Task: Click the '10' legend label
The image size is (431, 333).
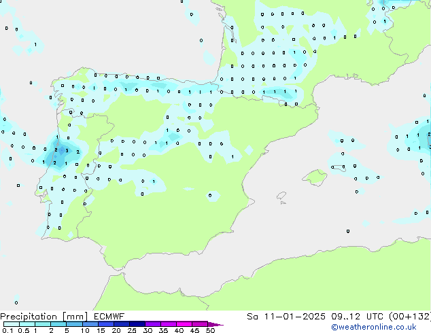Action: tap(85, 330)
